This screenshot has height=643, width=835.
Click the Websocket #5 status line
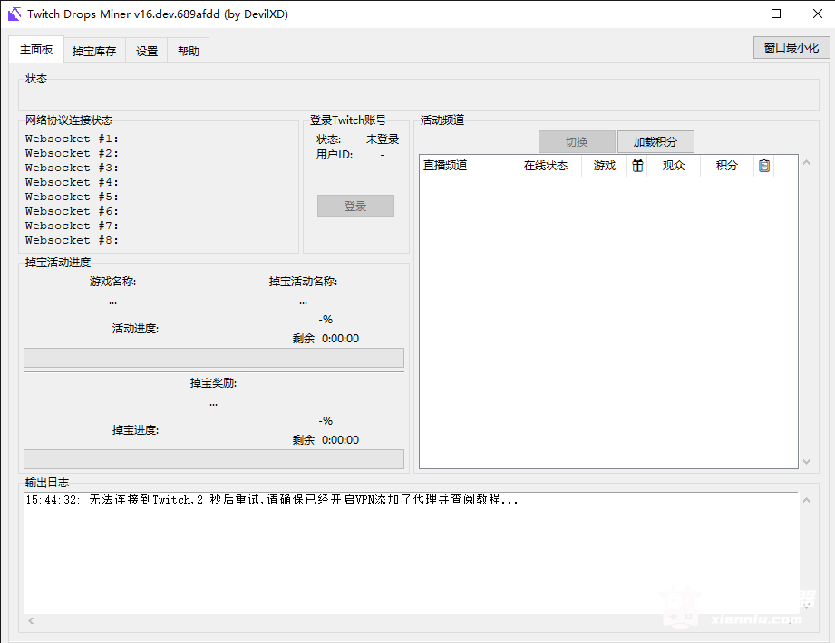click(72, 197)
